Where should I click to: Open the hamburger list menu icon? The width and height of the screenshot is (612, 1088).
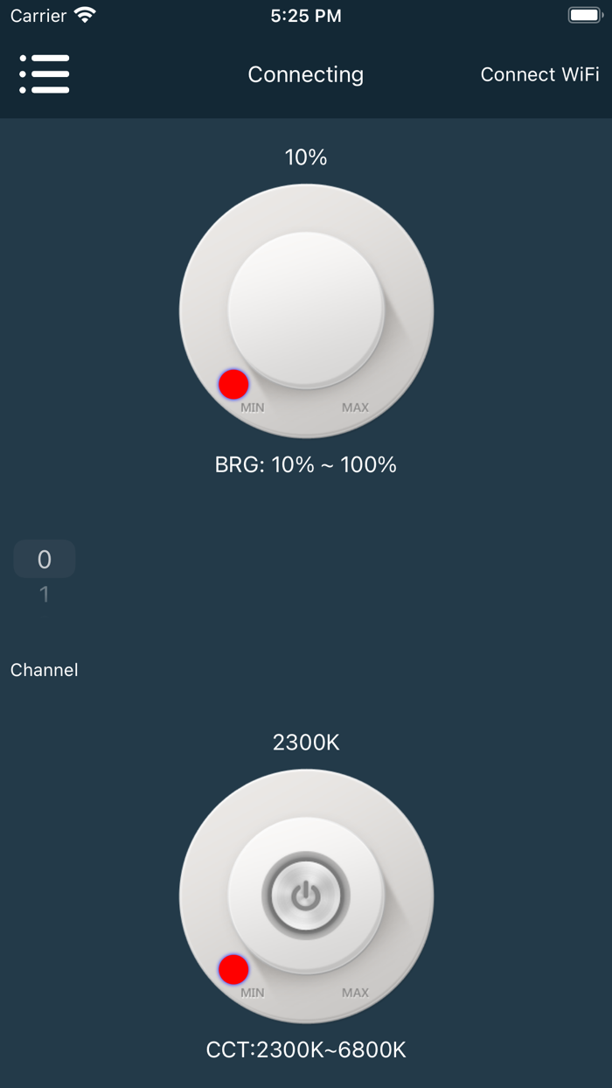point(45,74)
